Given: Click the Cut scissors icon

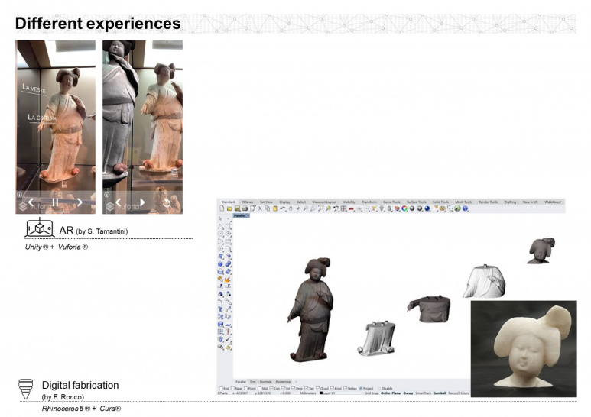Looking at the screenshot, I should click(x=260, y=208).
